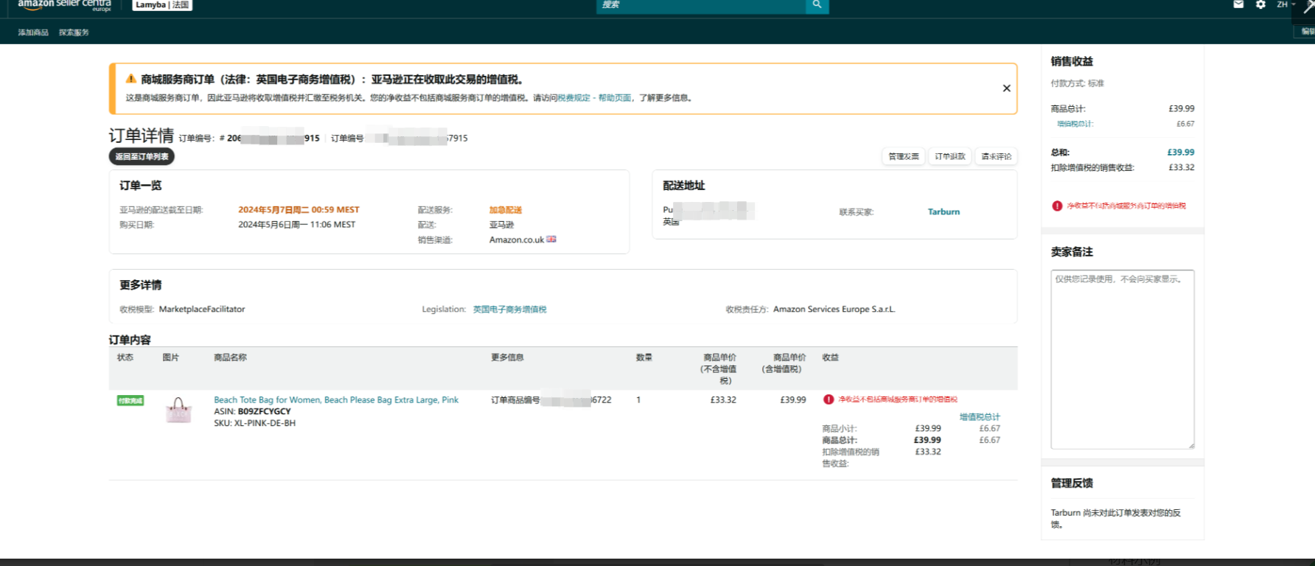The width and height of the screenshot is (1315, 566).
Task: Select the 探索服务 menu item
Action: pos(74,32)
